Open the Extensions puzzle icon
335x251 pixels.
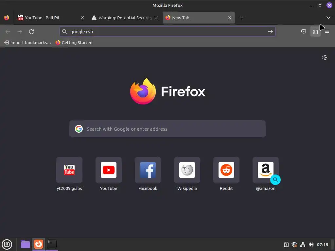(x=315, y=32)
